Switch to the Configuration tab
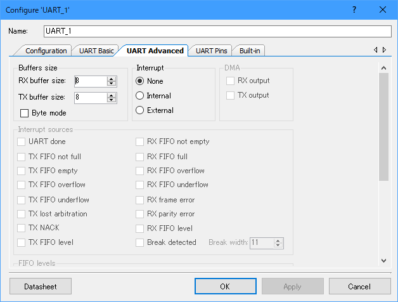 pyautogui.click(x=46, y=51)
